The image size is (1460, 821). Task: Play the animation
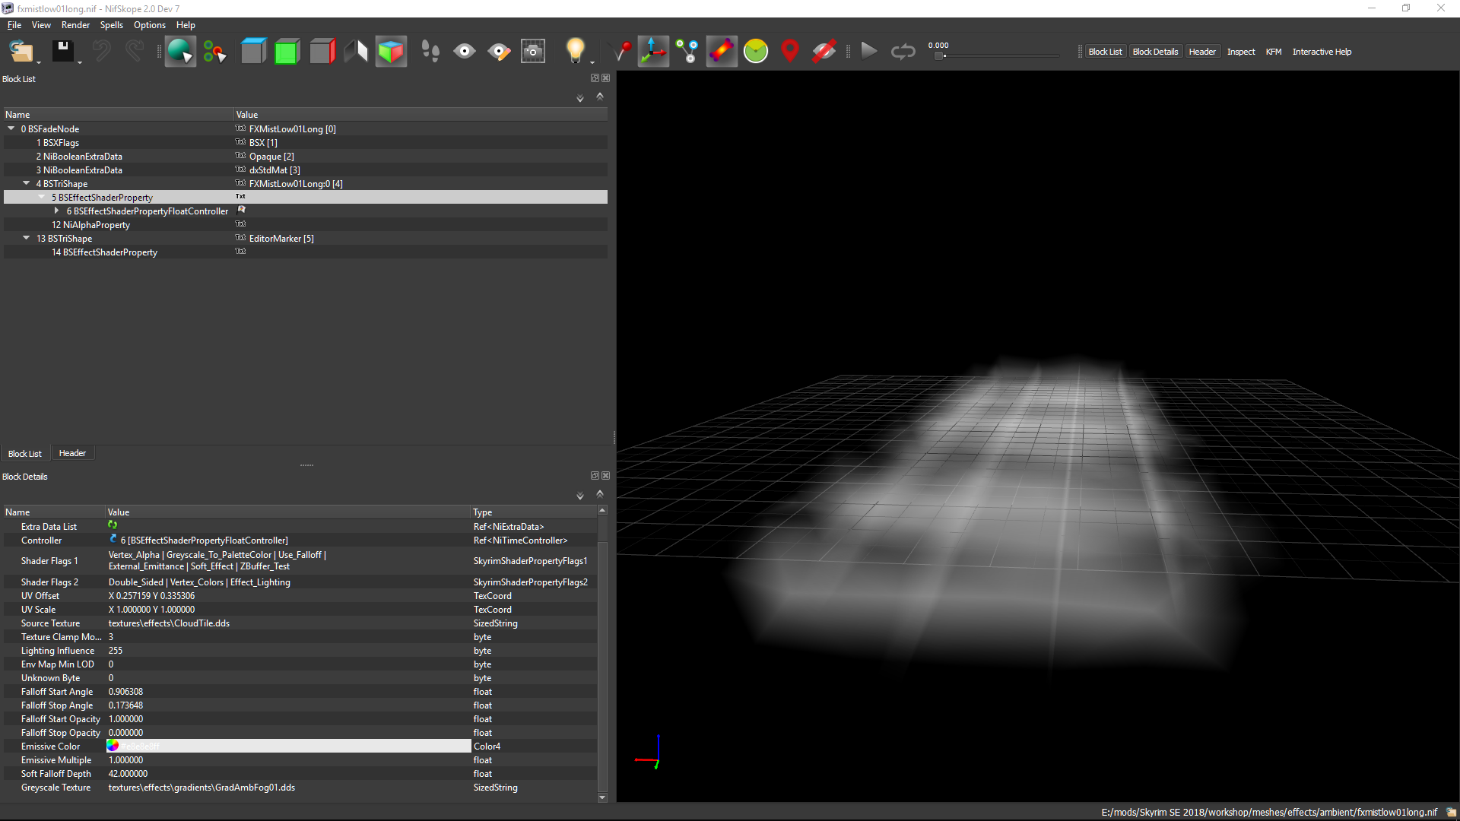point(869,52)
